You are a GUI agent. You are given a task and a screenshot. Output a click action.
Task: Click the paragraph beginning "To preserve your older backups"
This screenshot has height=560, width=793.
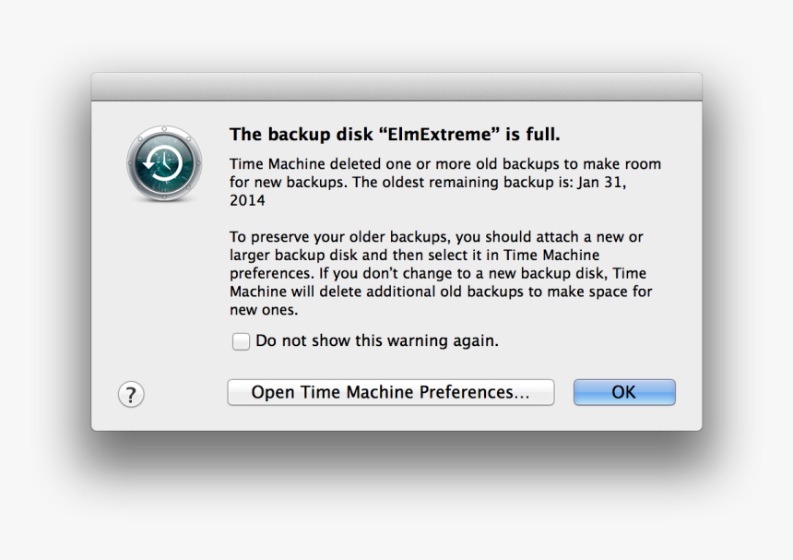coord(441,273)
